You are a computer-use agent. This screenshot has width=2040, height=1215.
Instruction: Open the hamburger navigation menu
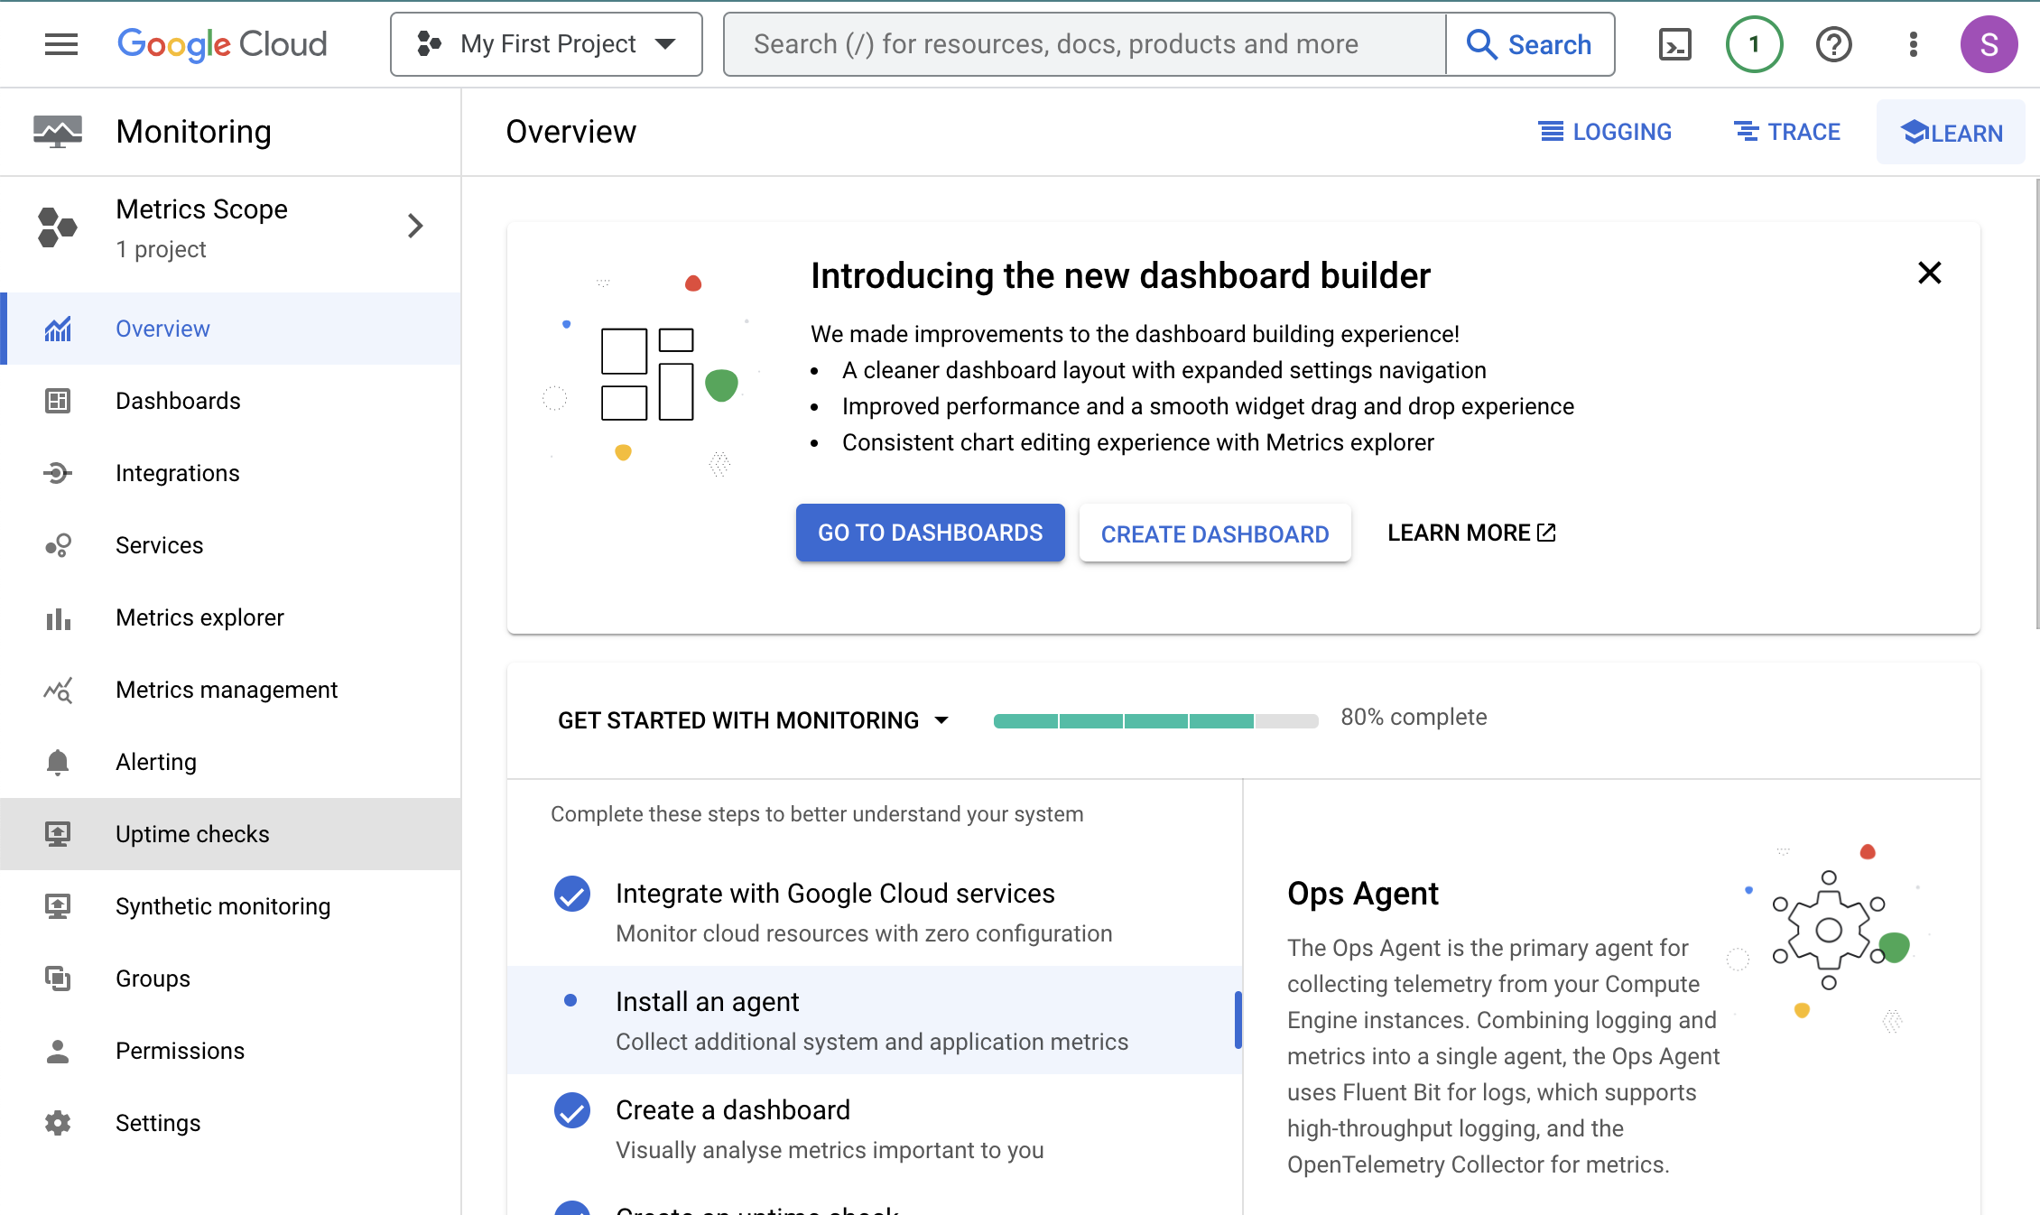[x=61, y=44]
